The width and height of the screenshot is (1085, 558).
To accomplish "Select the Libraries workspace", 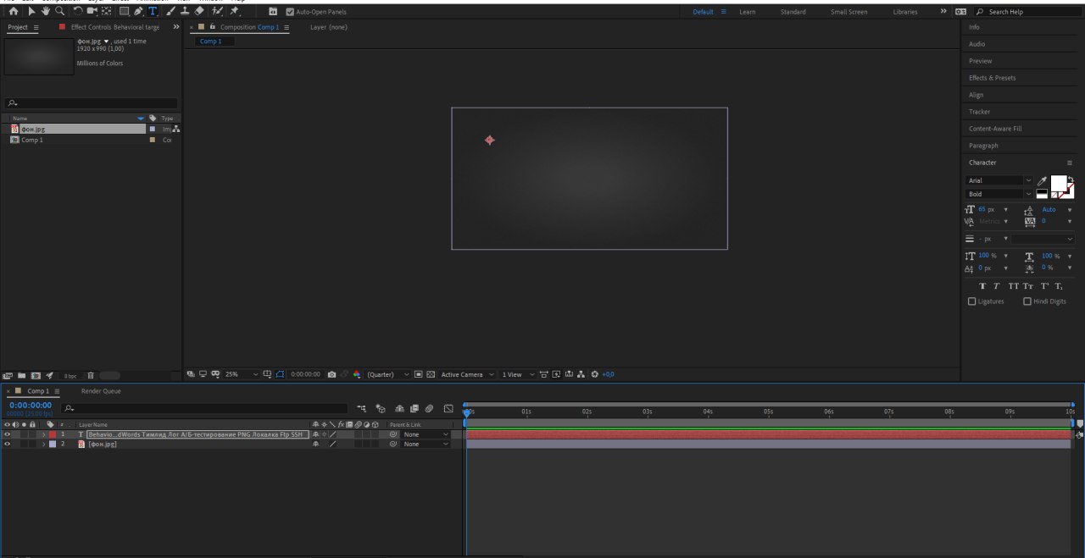I will coord(904,12).
